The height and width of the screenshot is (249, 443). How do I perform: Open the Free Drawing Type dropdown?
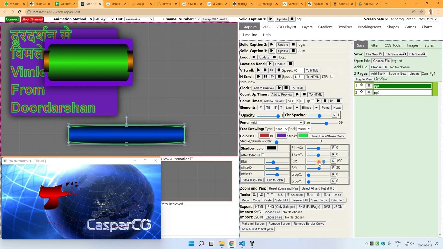[x=281, y=129]
